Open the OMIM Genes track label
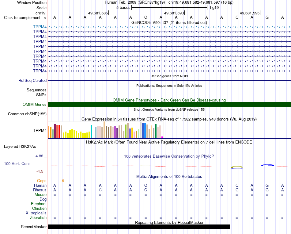The width and height of the screenshot is (291, 234). click(x=35, y=105)
